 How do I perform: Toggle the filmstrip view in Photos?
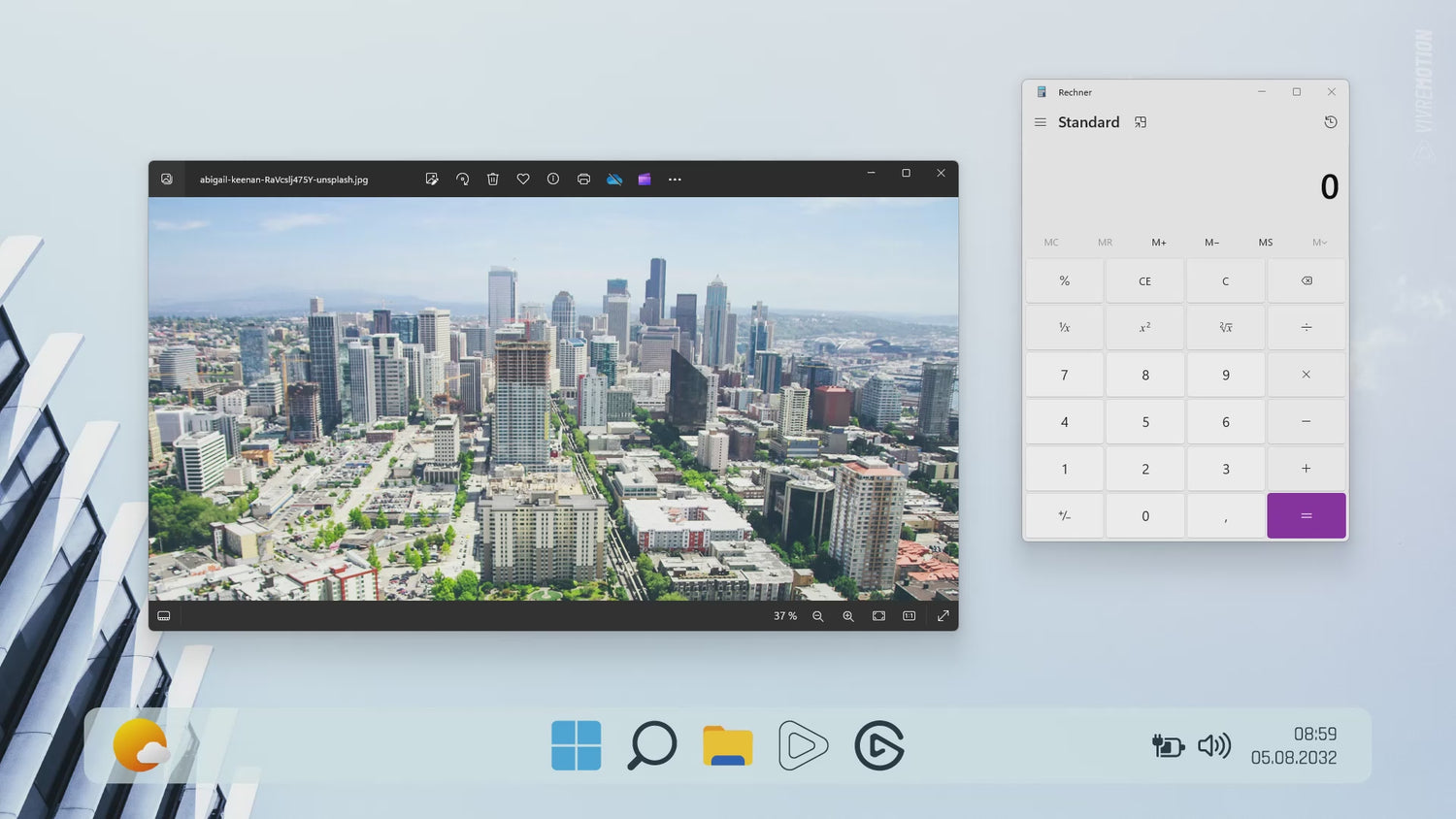tap(164, 616)
